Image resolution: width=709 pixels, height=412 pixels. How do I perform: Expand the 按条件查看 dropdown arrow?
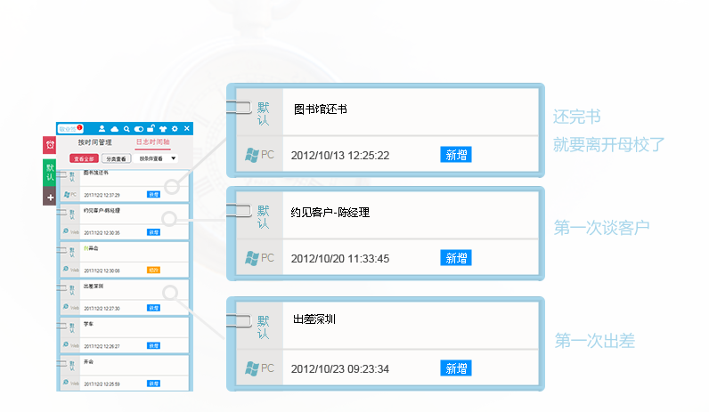(x=173, y=158)
